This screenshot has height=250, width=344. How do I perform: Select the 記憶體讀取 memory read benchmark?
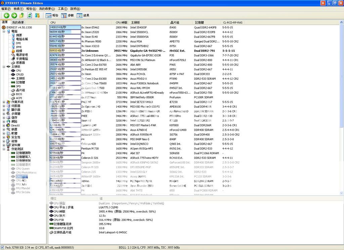(23, 153)
